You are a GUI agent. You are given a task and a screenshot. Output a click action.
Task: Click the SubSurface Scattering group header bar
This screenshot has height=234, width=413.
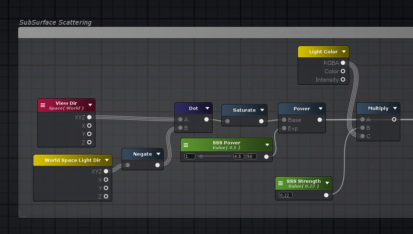(x=216, y=33)
